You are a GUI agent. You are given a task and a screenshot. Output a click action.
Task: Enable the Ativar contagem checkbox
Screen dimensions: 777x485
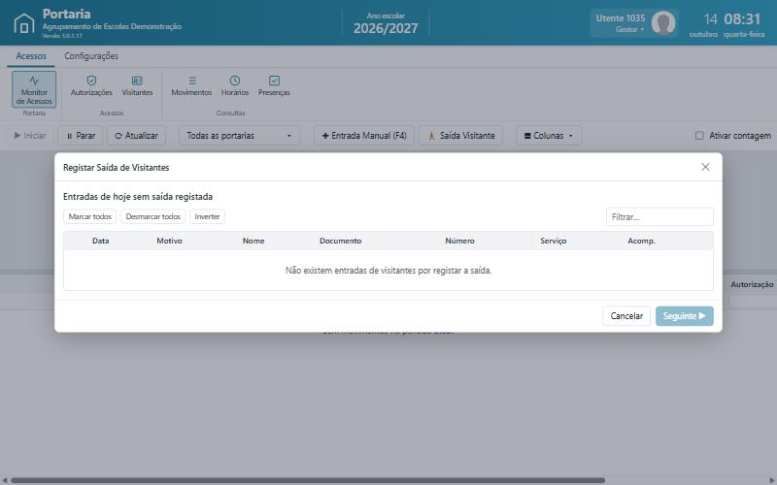[x=699, y=135]
